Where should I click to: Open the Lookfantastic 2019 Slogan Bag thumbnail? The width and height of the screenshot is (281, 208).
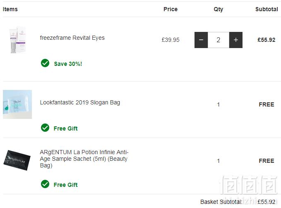(x=17, y=104)
